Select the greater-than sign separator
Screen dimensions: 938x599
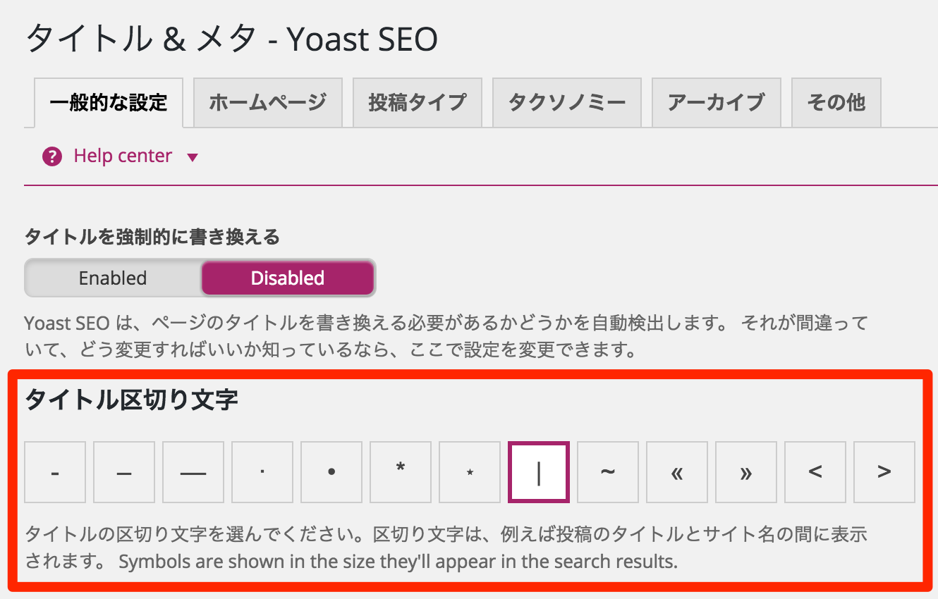pos(884,472)
